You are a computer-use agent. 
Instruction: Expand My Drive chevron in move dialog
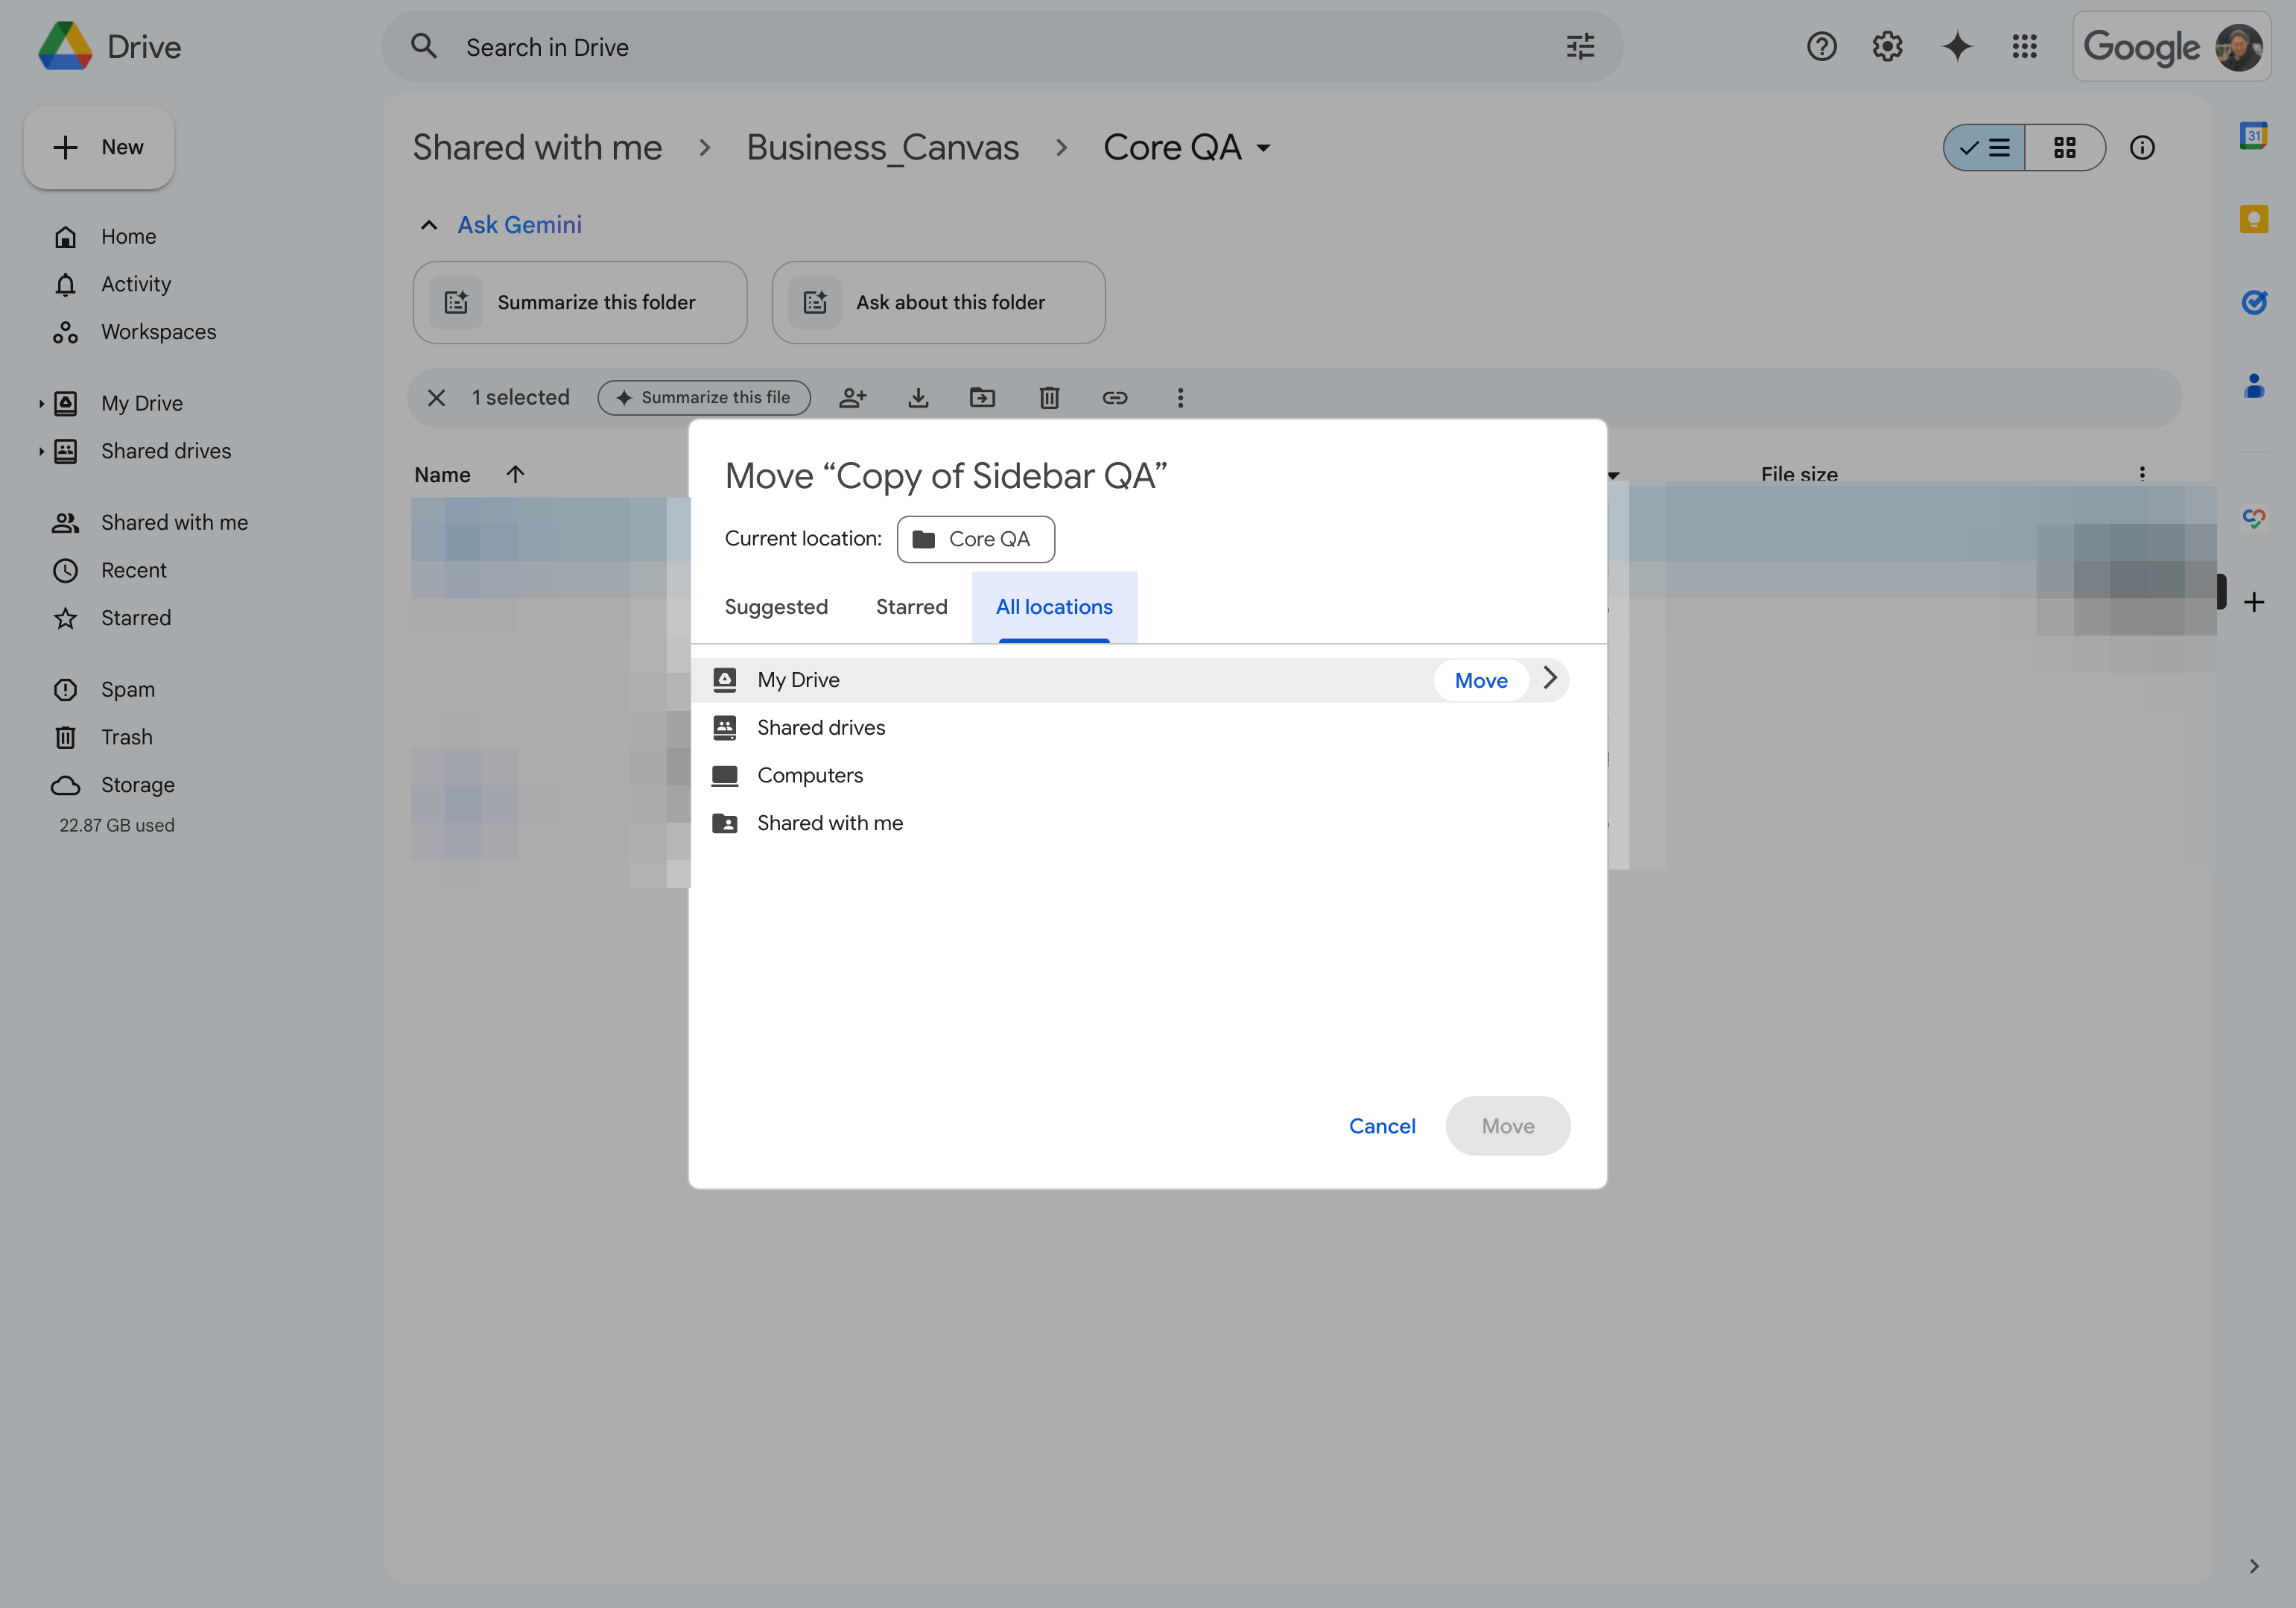click(1549, 679)
